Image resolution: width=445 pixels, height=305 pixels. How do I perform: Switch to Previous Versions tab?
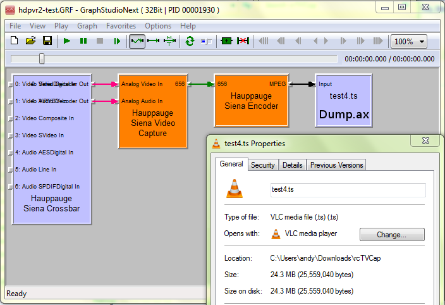[336, 165]
